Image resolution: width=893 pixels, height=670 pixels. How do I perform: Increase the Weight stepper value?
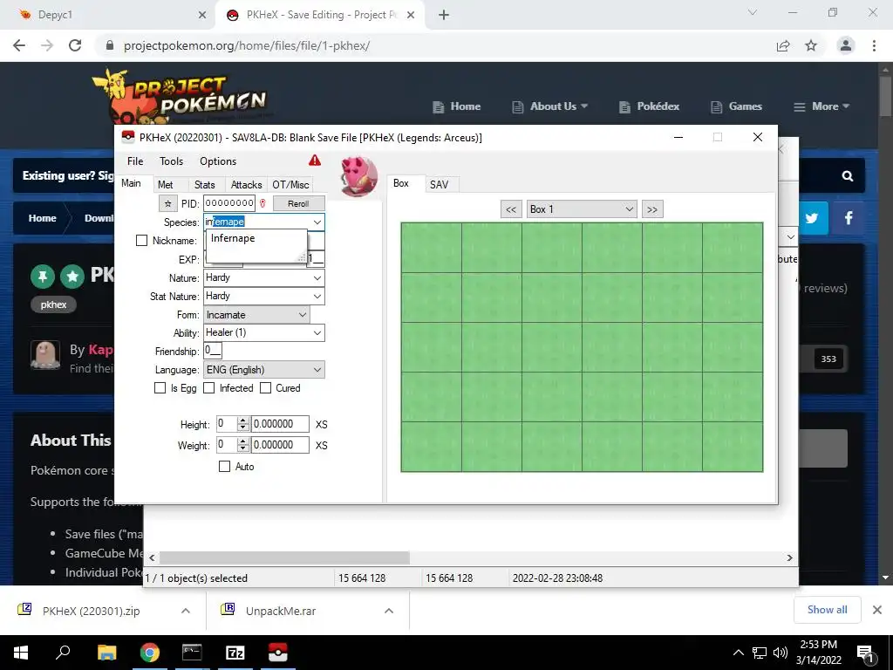coord(243,441)
